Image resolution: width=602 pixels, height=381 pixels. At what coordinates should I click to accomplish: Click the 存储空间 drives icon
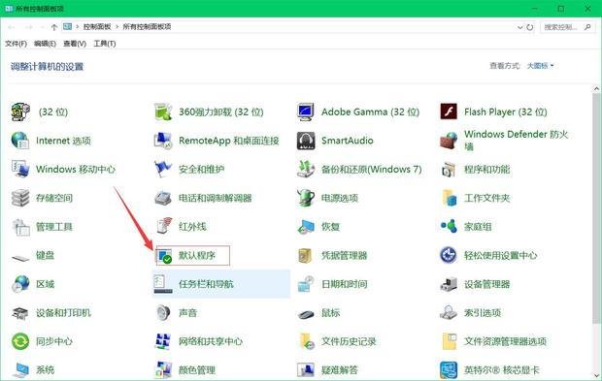click(20, 198)
